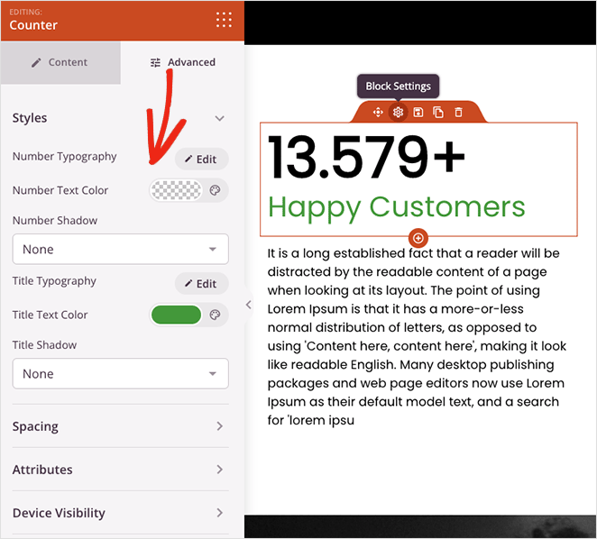Select the 13.579+ counter number

[366, 157]
